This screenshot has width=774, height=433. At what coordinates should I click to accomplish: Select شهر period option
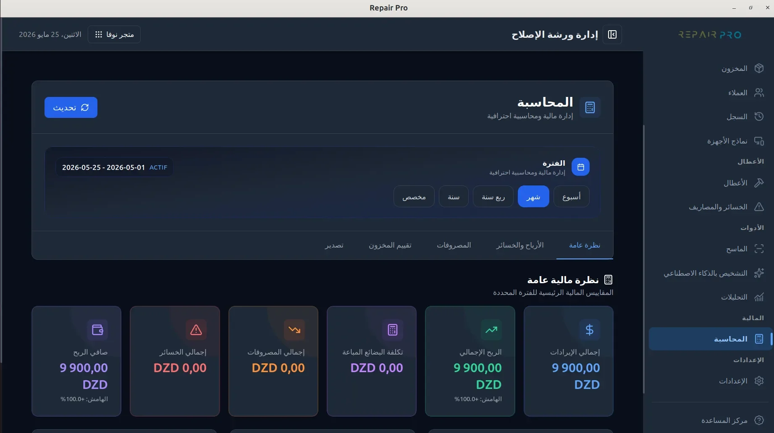click(533, 196)
